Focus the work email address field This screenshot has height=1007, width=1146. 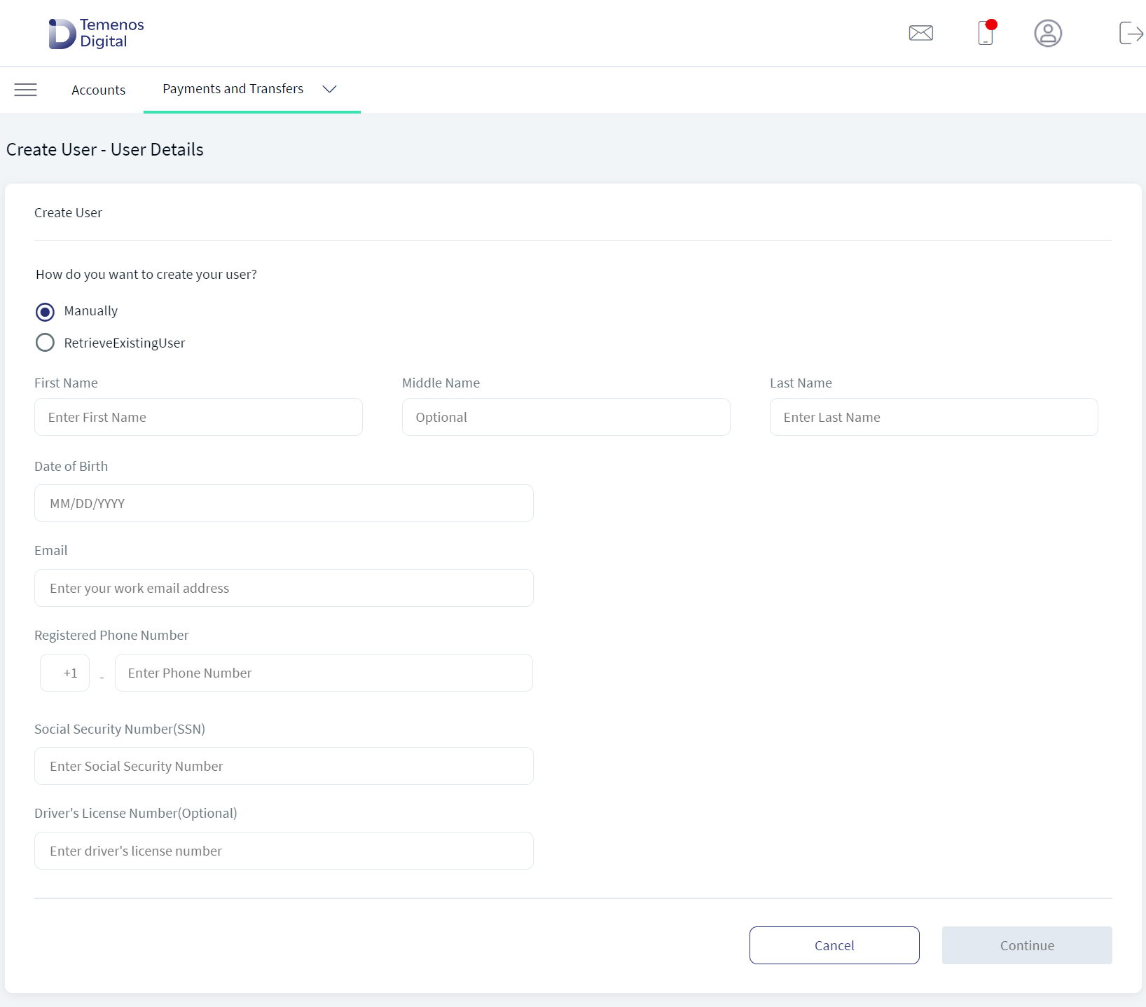284,588
